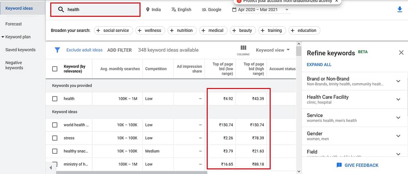Click the Account status column header
The width and height of the screenshot is (408, 174).
pos(282,69)
